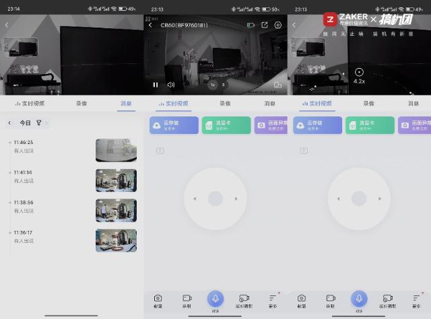This screenshot has width=431, height=319.
Task: Open 流量卡 card on 4.2x zoom screen
Action: 370,125
